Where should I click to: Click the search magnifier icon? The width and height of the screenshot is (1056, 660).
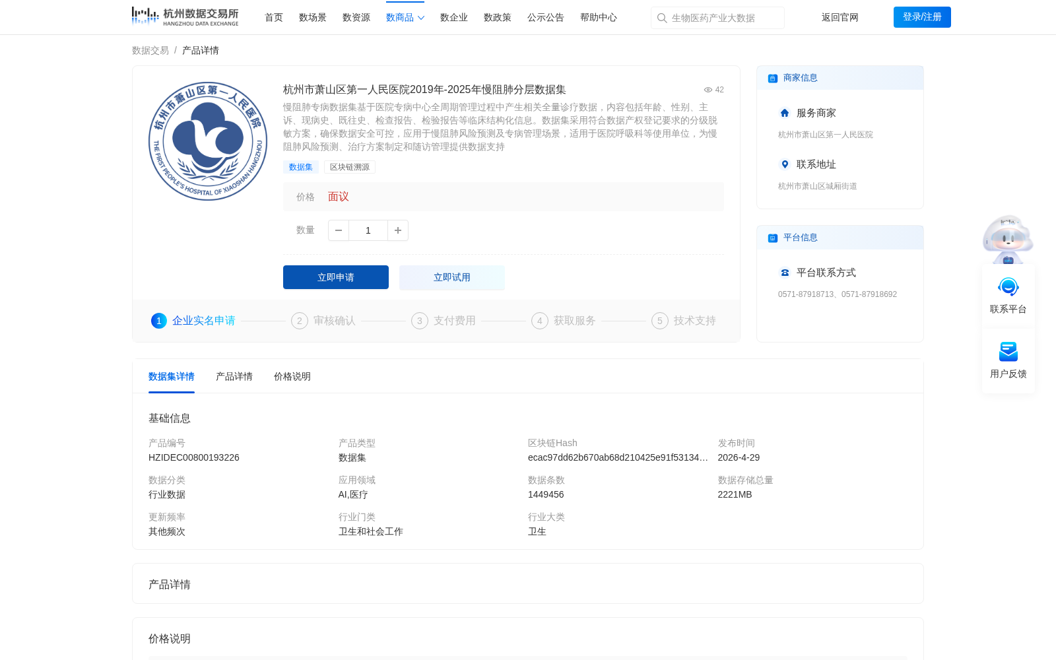click(x=662, y=18)
